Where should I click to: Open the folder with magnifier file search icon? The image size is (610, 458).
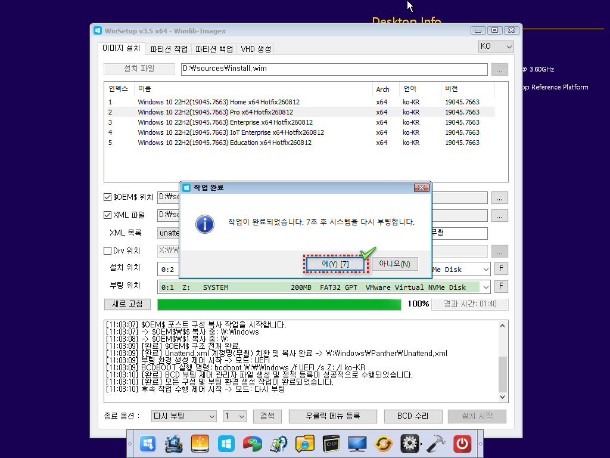coord(304,444)
